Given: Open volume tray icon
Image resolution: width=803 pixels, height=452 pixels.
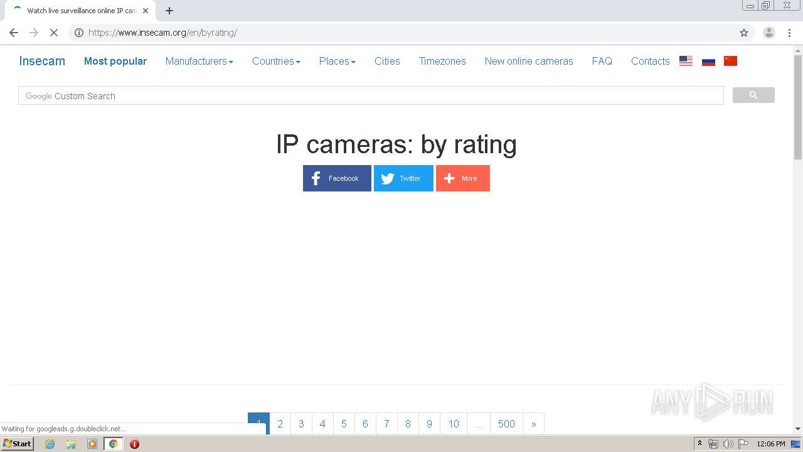Looking at the screenshot, I should [728, 444].
